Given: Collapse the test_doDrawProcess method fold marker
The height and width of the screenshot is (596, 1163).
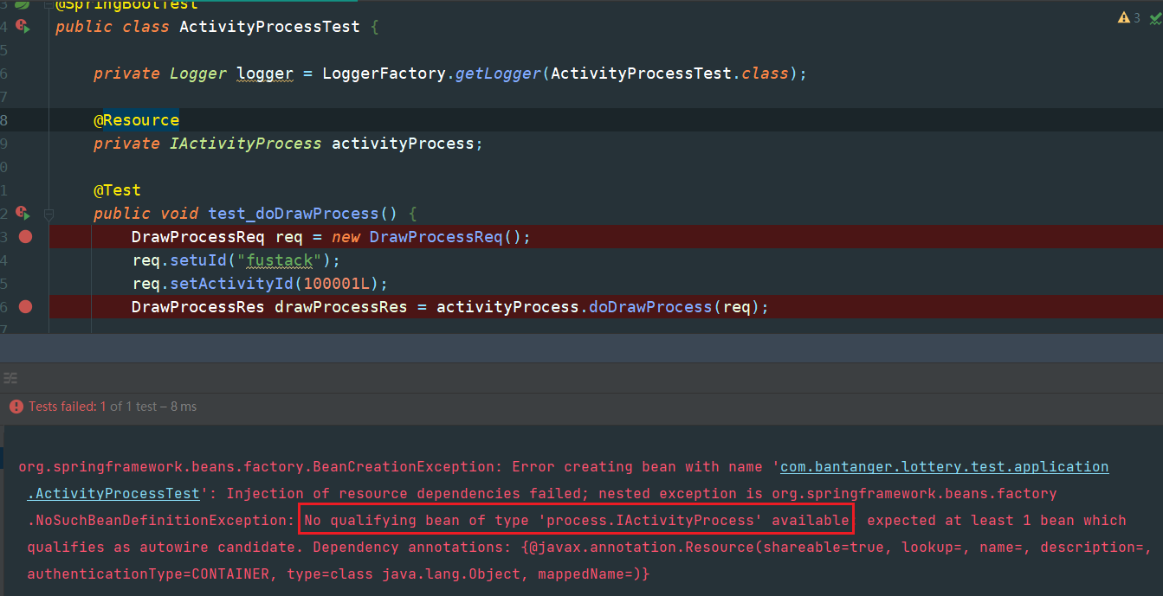Looking at the screenshot, I should (x=49, y=213).
